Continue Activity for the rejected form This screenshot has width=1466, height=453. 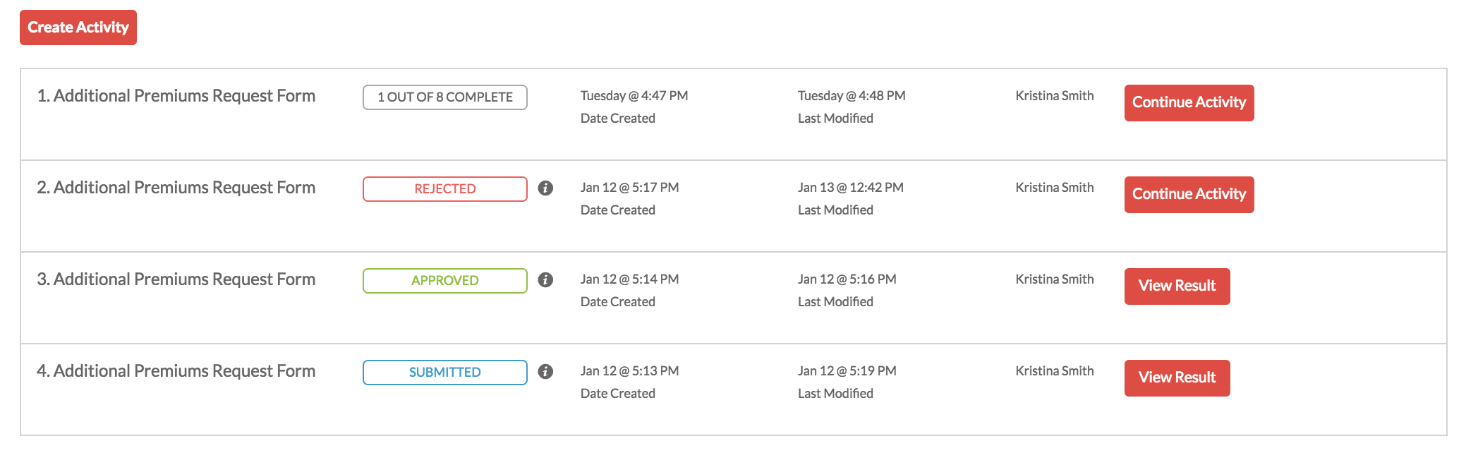[1189, 195]
